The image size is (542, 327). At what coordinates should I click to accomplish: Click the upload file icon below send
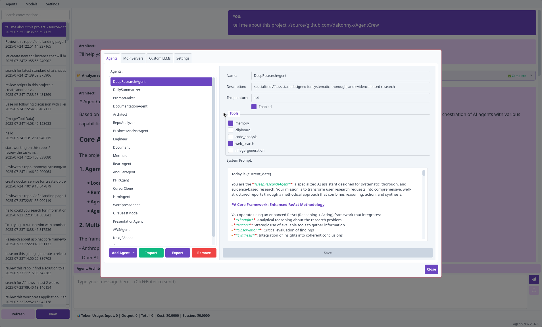click(534, 290)
